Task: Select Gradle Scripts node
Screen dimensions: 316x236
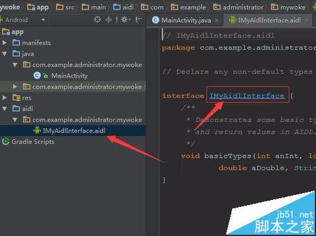Action: coord(33,141)
